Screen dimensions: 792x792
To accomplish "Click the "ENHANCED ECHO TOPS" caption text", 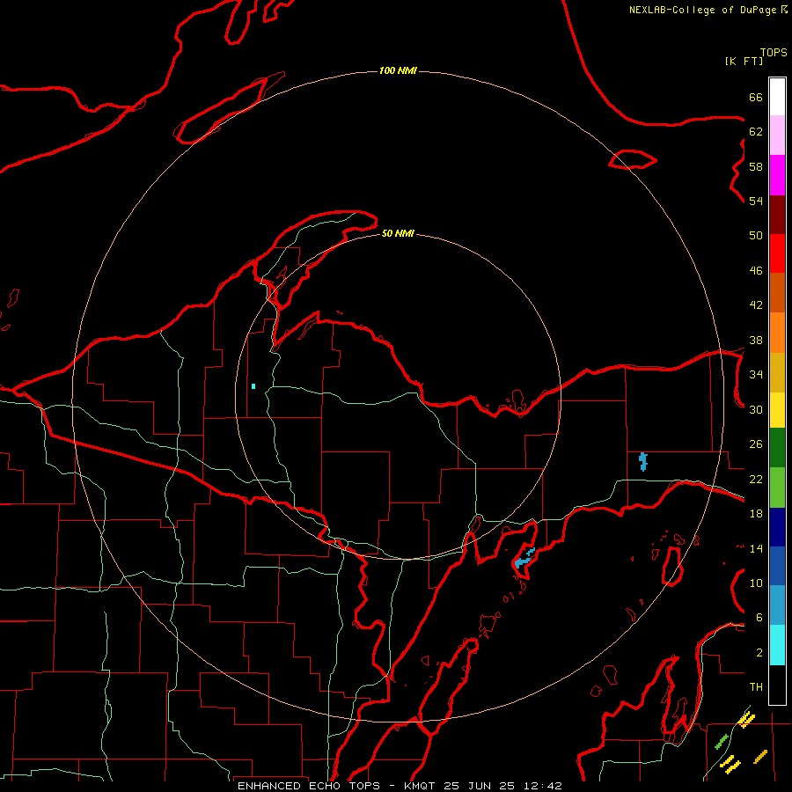I will point(309,786).
